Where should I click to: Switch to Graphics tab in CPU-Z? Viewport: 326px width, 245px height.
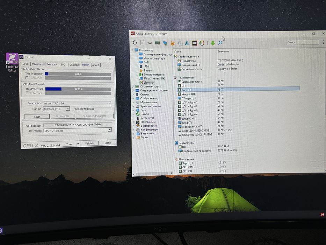click(x=74, y=65)
